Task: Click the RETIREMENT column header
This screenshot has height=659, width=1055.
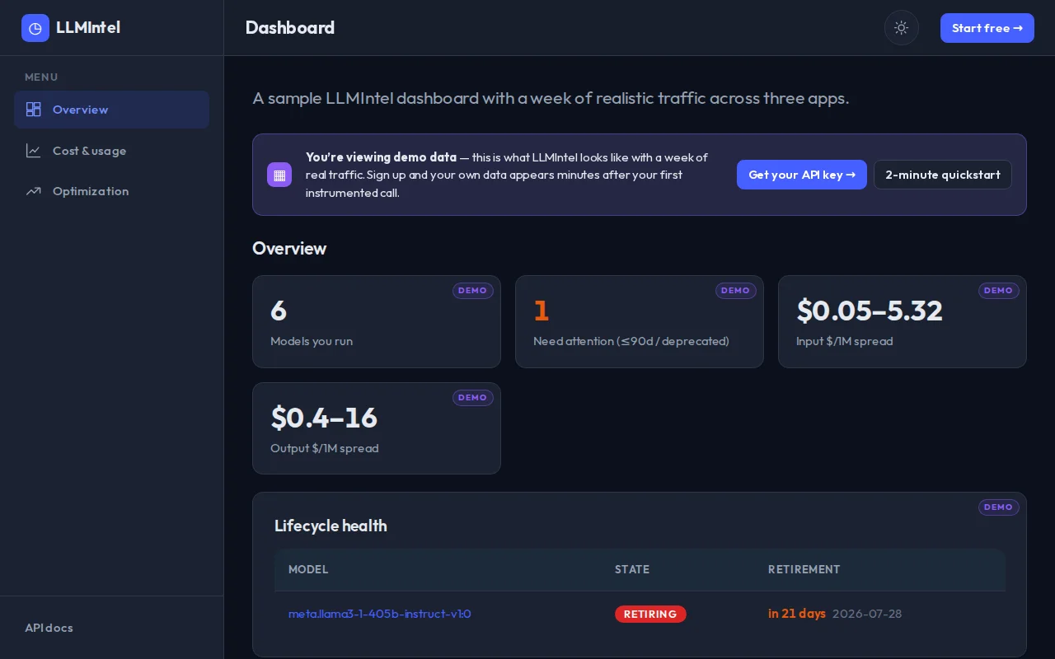Action: tap(804, 569)
